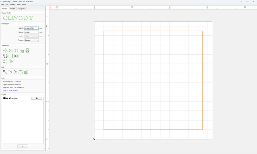Viewport: 257px width, 154px height.
Task: Open the Help menu
Action: [24, 4]
